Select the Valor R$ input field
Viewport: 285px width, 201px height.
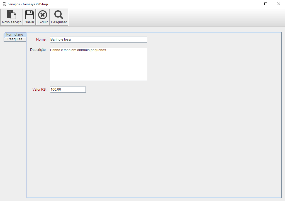click(68, 90)
